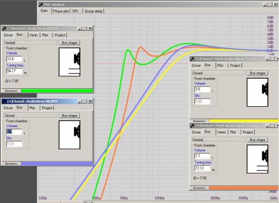Click the purple curve color bar
279x203 pixels.
click(57, 163)
